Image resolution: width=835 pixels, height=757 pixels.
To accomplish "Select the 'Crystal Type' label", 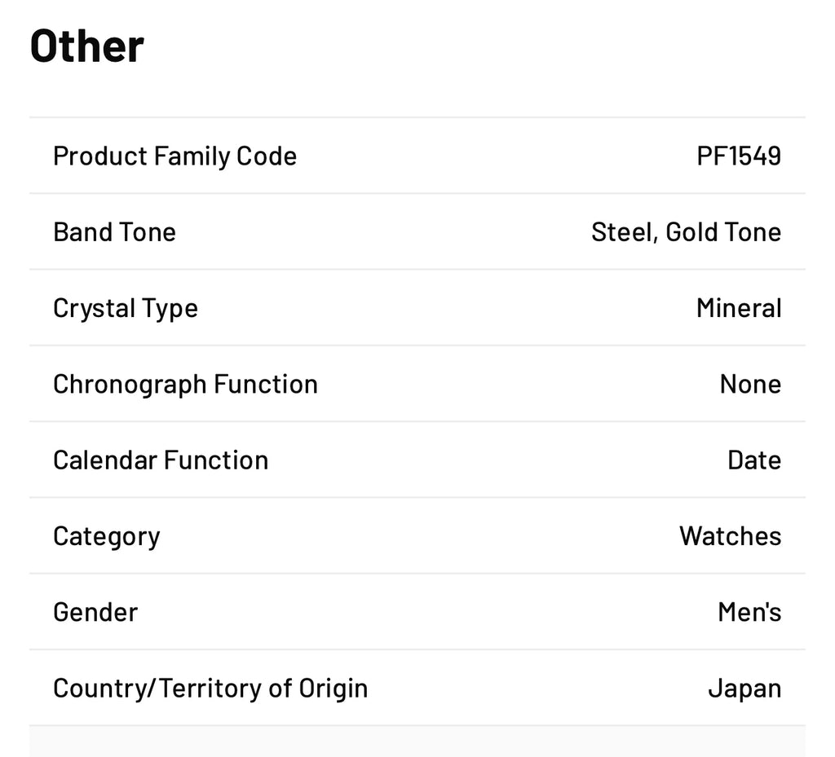I will pyautogui.click(x=125, y=308).
